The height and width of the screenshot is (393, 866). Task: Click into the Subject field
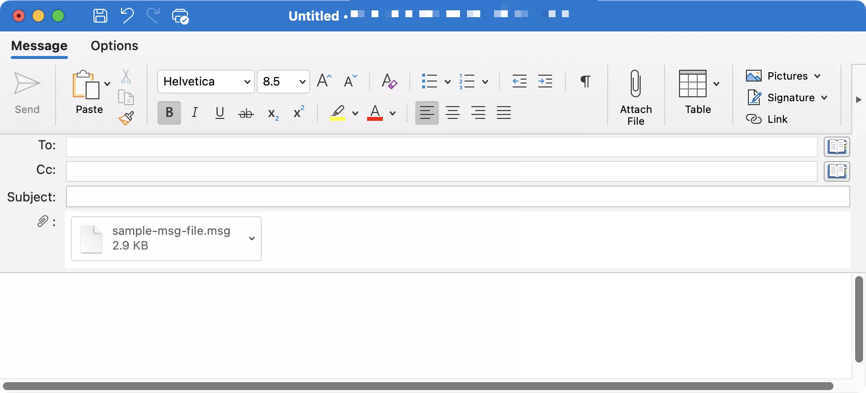(458, 197)
